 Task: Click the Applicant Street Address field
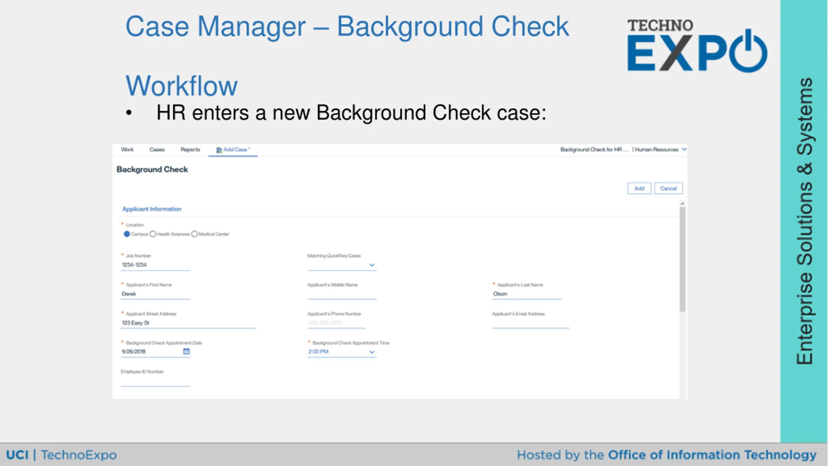pos(188,323)
